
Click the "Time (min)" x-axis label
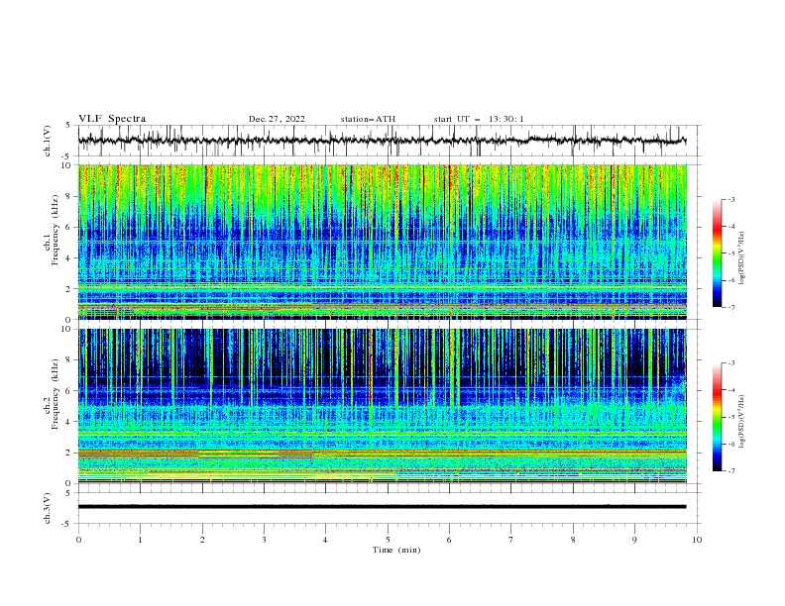click(x=396, y=550)
